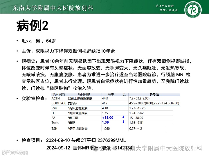
Task: Select the CORTISOL code cell
Action: pyautogui.click(x=59, y=103)
